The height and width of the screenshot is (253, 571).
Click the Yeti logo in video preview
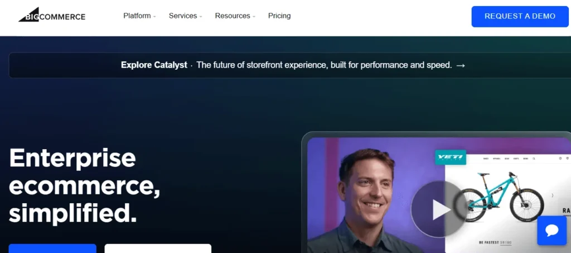click(451, 157)
